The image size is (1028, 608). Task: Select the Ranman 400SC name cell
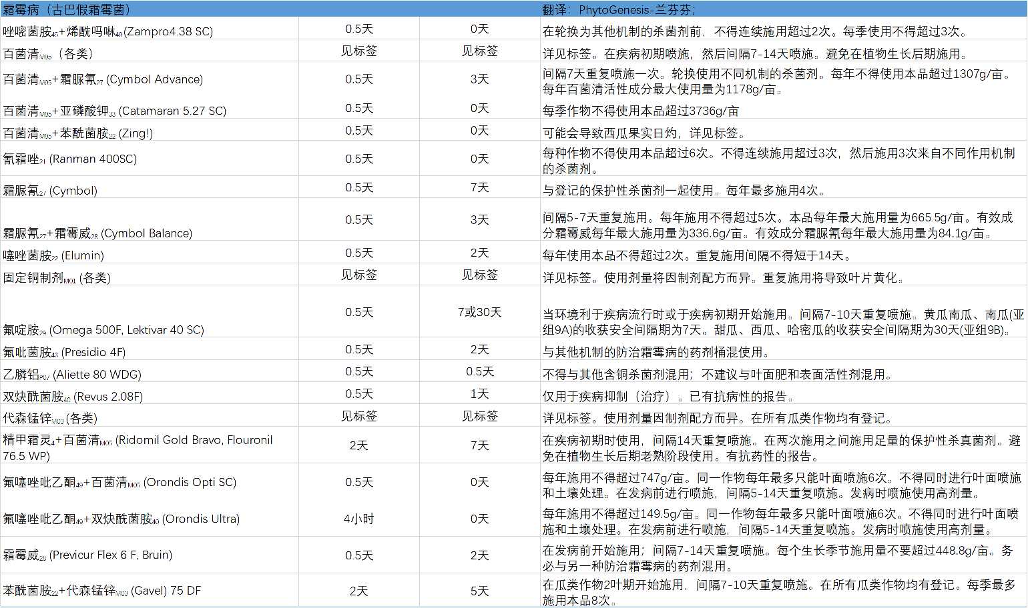(70, 159)
